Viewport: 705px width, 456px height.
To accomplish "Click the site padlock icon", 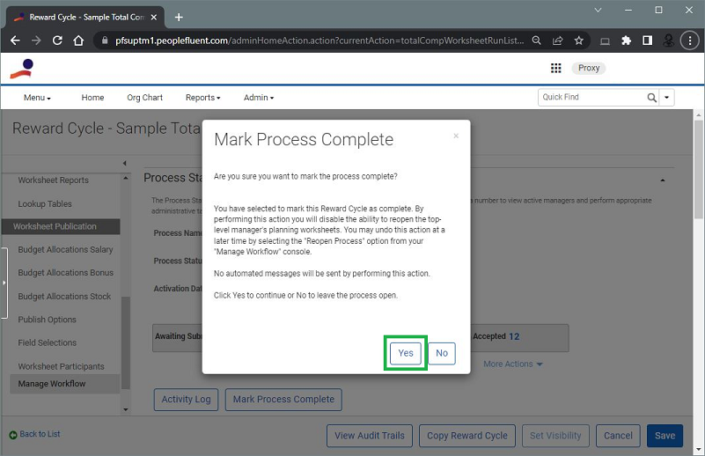I will pos(105,40).
